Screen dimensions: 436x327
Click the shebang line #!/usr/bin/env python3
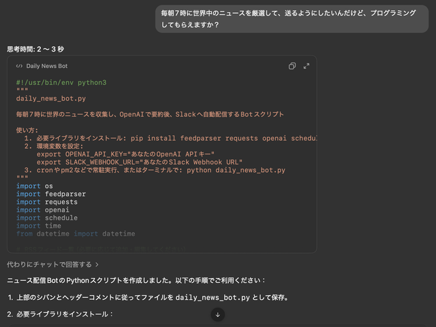point(61,82)
